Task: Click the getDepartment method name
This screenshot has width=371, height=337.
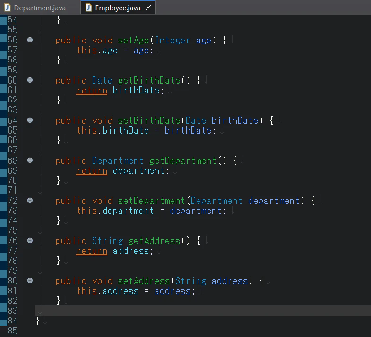Action: (183, 161)
